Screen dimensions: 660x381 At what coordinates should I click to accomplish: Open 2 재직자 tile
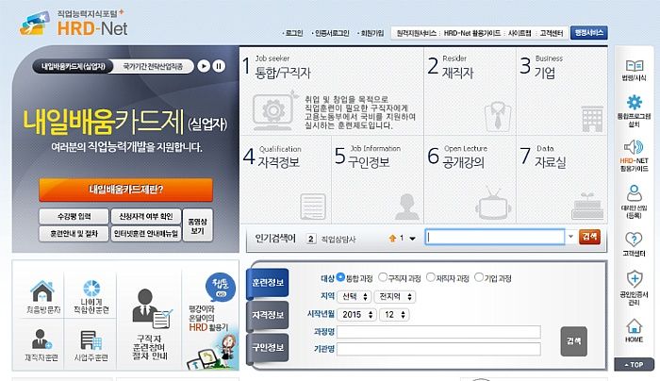coord(470,91)
